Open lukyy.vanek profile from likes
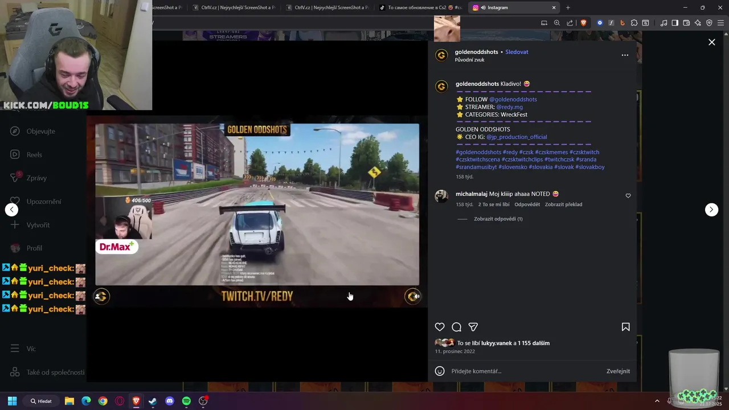The height and width of the screenshot is (410, 729). (x=496, y=343)
